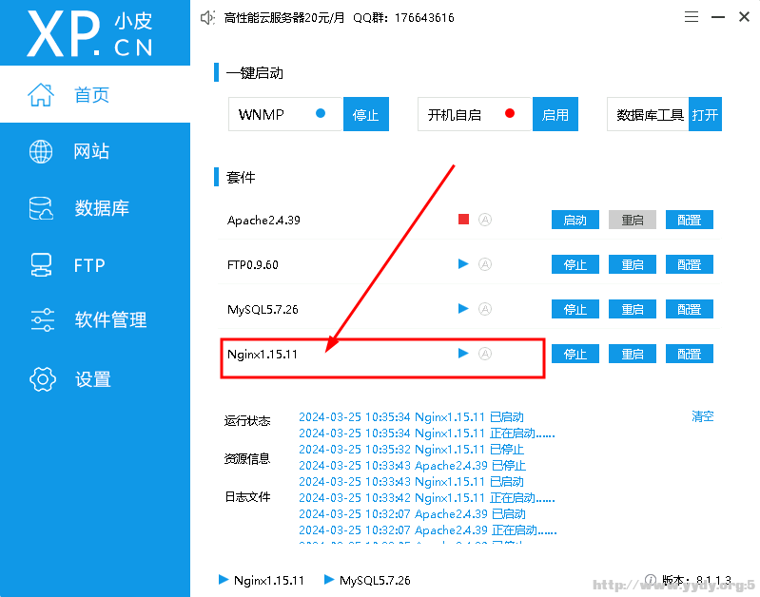
Task: Click log entry 10:35:32 Nginx1.15.11 已停止
Action: (x=411, y=450)
